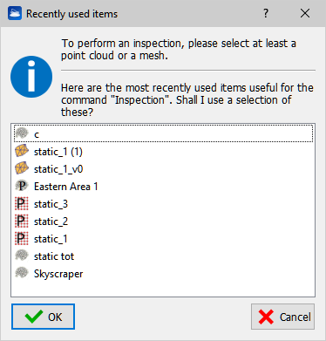
Task: Click the point cloud icon beside item c
Action: (x=22, y=133)
